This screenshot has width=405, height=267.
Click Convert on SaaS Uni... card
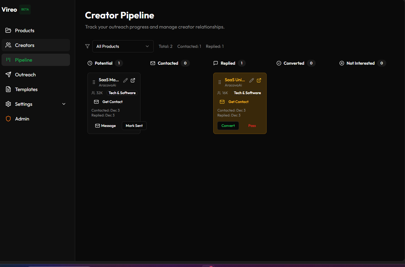228,126
